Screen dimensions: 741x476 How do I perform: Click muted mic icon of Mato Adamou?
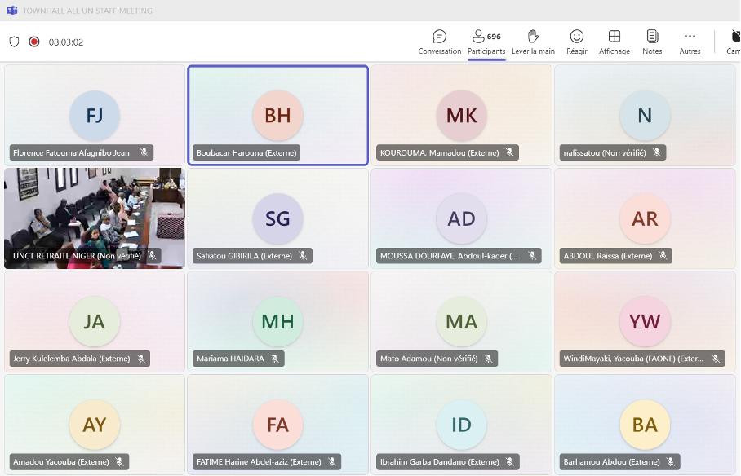tap(488, 359)
